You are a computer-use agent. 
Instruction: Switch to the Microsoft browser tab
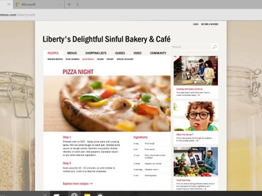[x=39, y=5]
